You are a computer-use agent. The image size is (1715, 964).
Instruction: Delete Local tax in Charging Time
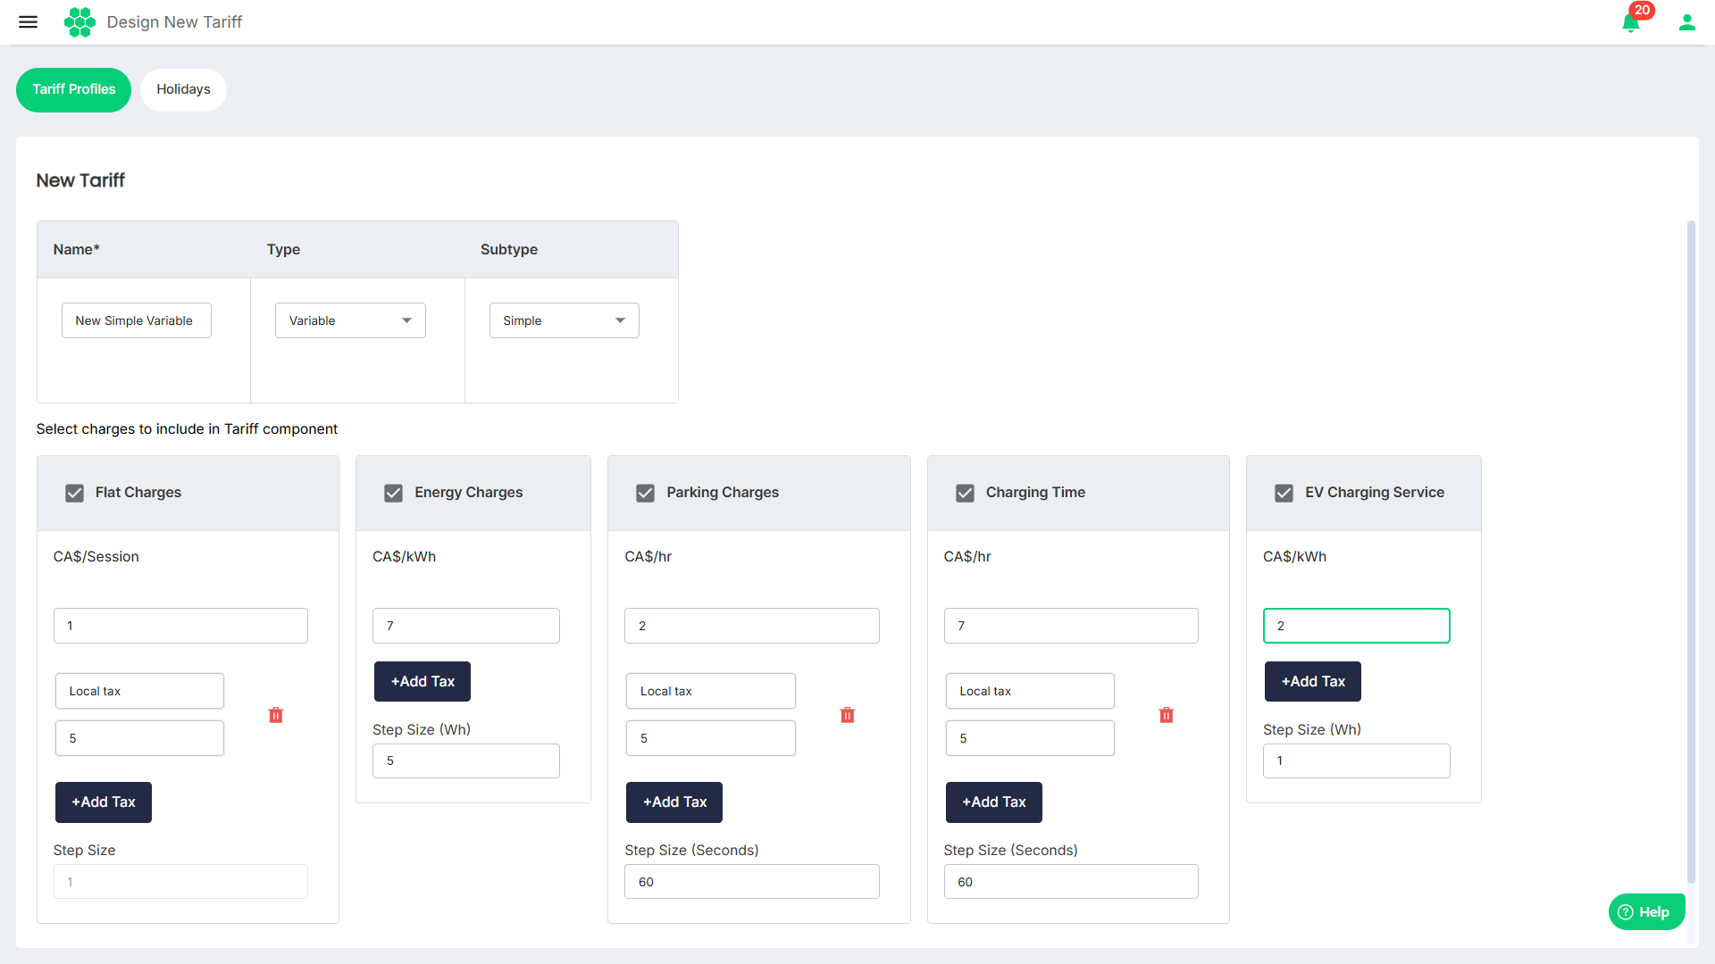click(1167, 715)
